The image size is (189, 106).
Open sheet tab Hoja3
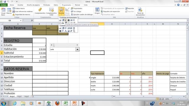pos(27,96)
